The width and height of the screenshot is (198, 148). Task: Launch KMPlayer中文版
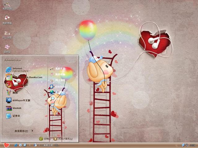[x=18, y=100]
